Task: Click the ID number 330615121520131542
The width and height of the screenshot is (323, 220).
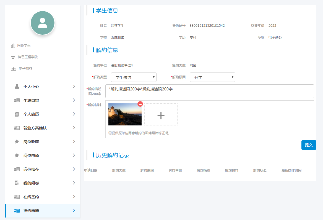Action: pyautogui.click(x=207, y=25)
